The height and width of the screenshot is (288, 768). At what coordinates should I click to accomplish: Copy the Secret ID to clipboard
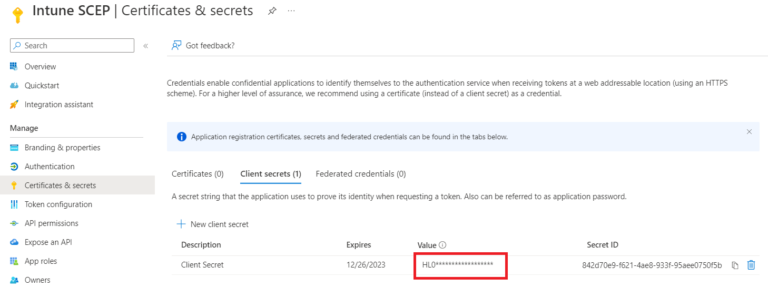(x=735, y=265)
